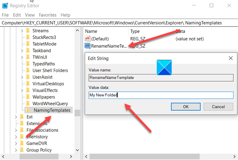238x160 pixels.
Task: Select the GameDVR folder icon
Action: pyautogui.click(x=22, y=143)
